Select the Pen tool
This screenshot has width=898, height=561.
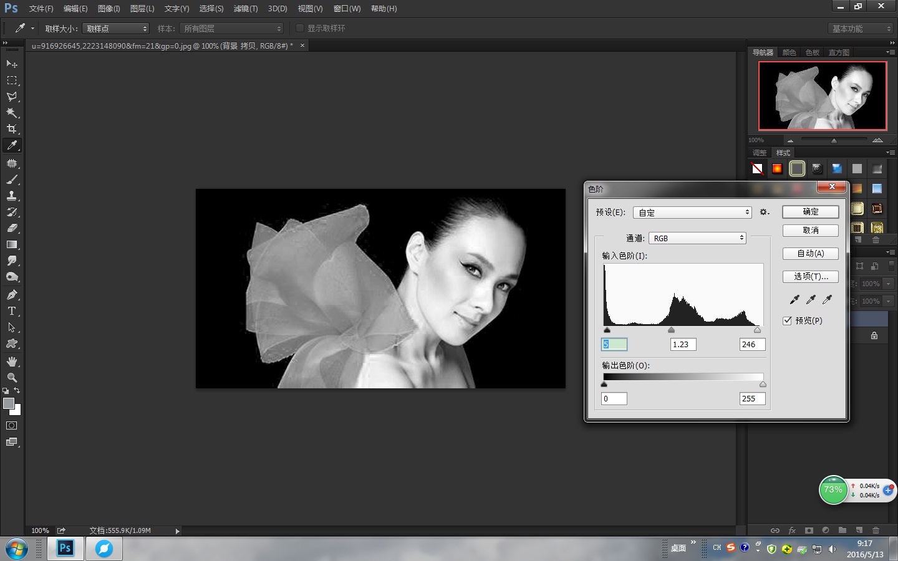point(12,295)
